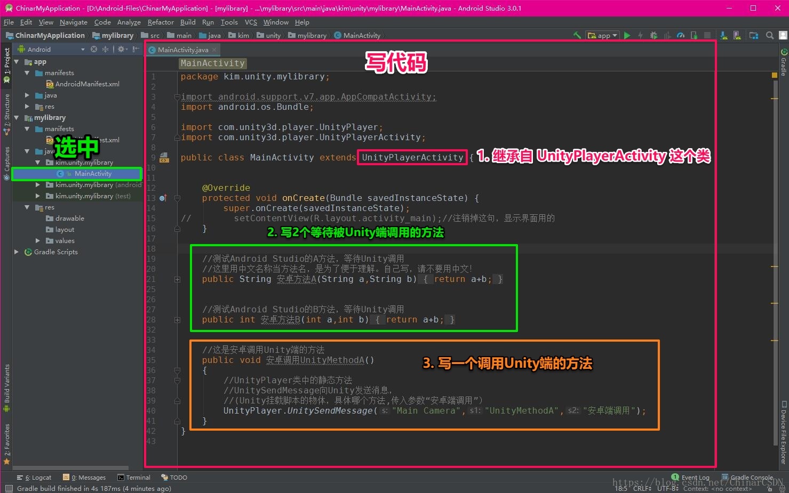This screenshot has width=789, height=493.
Task: Hide the Project panel with the arrow icon
Action: (x=136, y=49)
